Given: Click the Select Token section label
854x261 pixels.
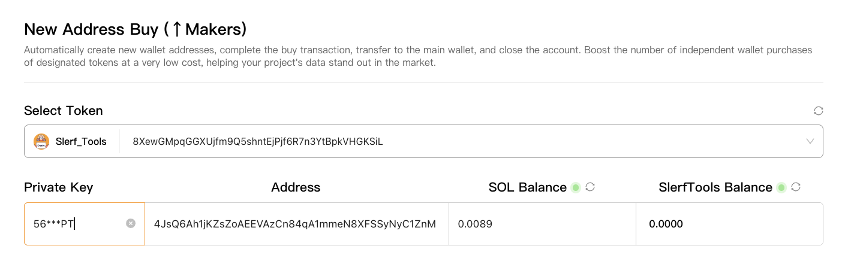Looking at the screenshot, I should tap(64, 111).
